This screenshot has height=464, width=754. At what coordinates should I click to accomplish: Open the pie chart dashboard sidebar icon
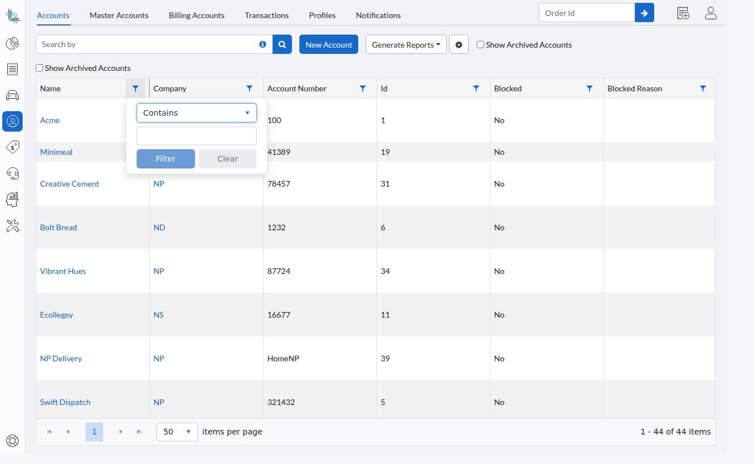(x=12, y=43)
